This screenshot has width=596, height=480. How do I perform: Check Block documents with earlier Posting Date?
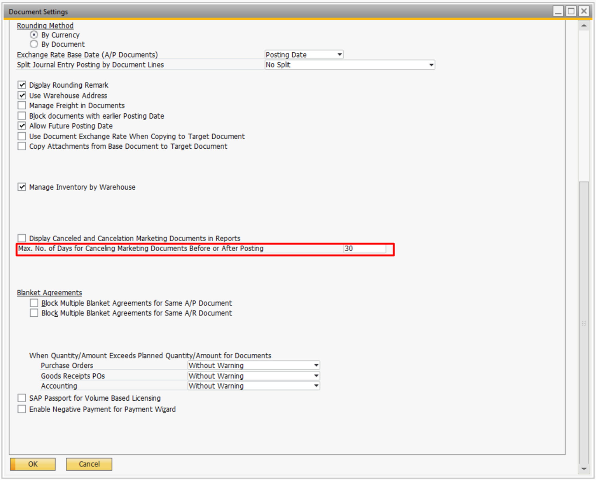click(22, 116)
